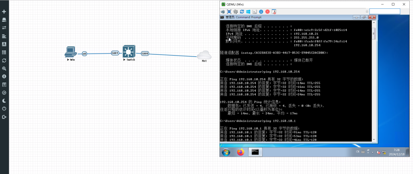Open the Windows 7 Start menu
This screenshot has width=413, height=174.
click(x=226, y=152)
